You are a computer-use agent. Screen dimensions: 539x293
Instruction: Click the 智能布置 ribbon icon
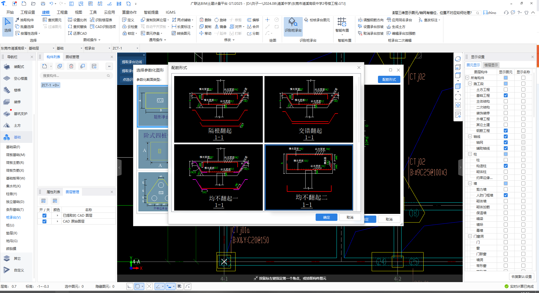[342, 25]
